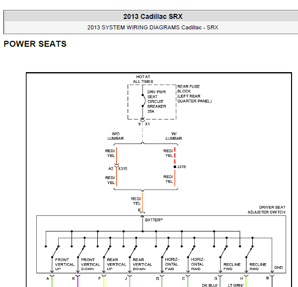This screenshot has height=287, width=298.
Task: Click the 'POWER SEATS' section heading
Action: [35, 44]
